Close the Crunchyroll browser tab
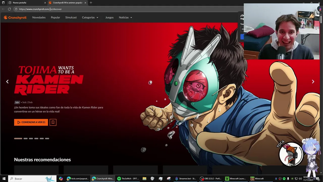This screenshot has width=323, height=182. (x=85, y=3)
